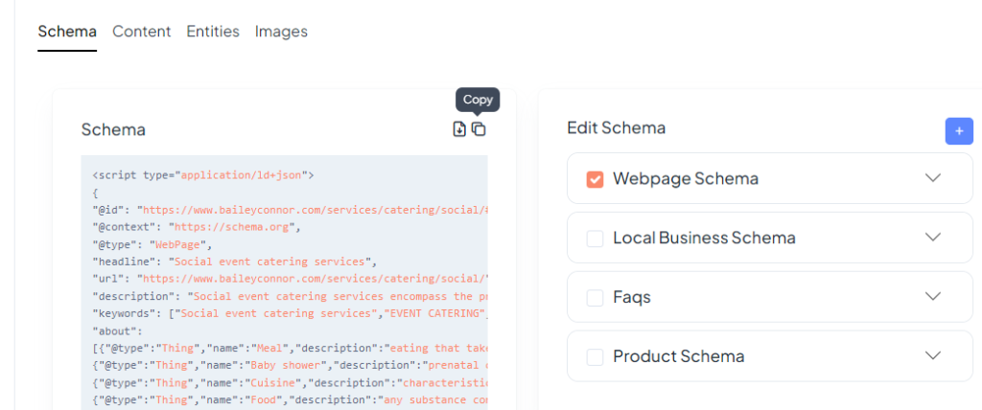The width and height of the screenshot is (982, 410).
Task: Enable the Local Business Schema checkbox
Action: (x=595, y=239)
